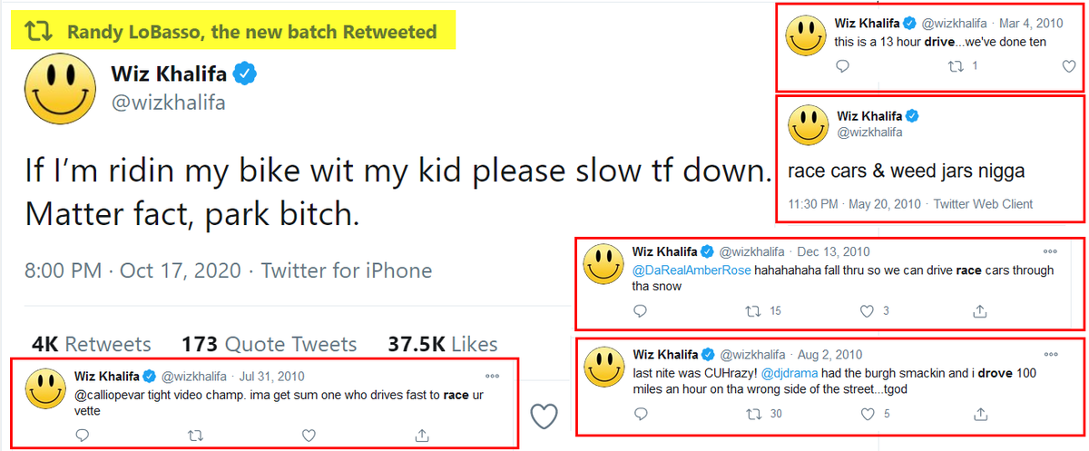Share the Jul 31, 2010 tweet

click(x=421, y=435)
